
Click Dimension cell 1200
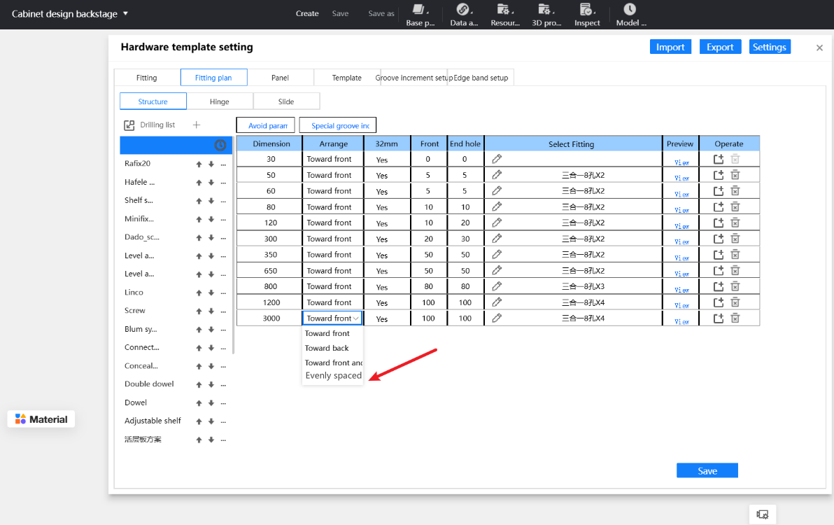click(271, 302)
